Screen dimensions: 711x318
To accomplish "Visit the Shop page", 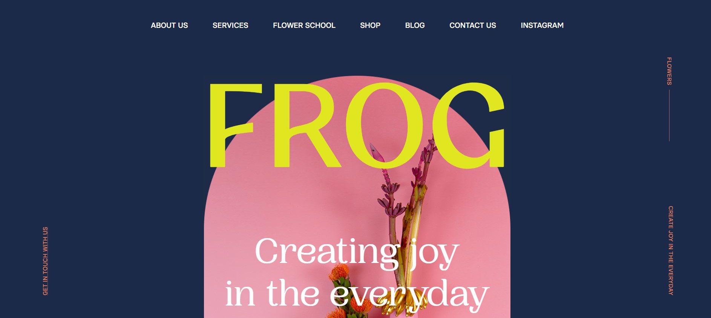I will click(x=370, y=25).
